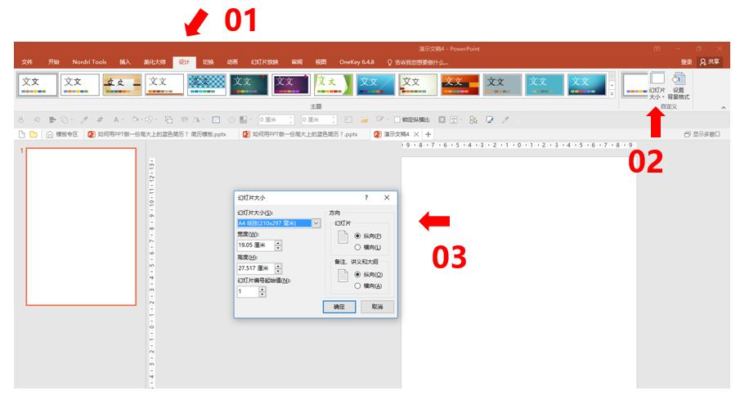Switch to the 开始 Home tab

coord(53,62)
